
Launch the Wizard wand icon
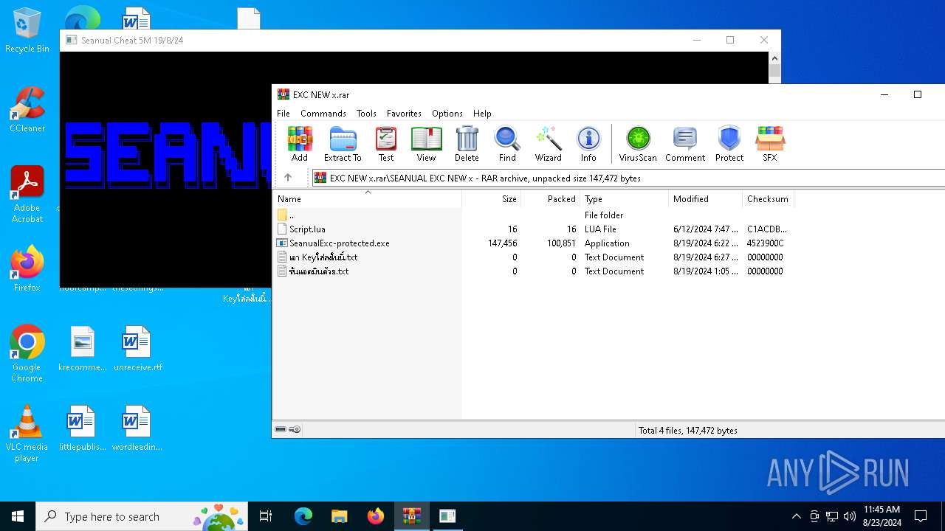point(549,144)
